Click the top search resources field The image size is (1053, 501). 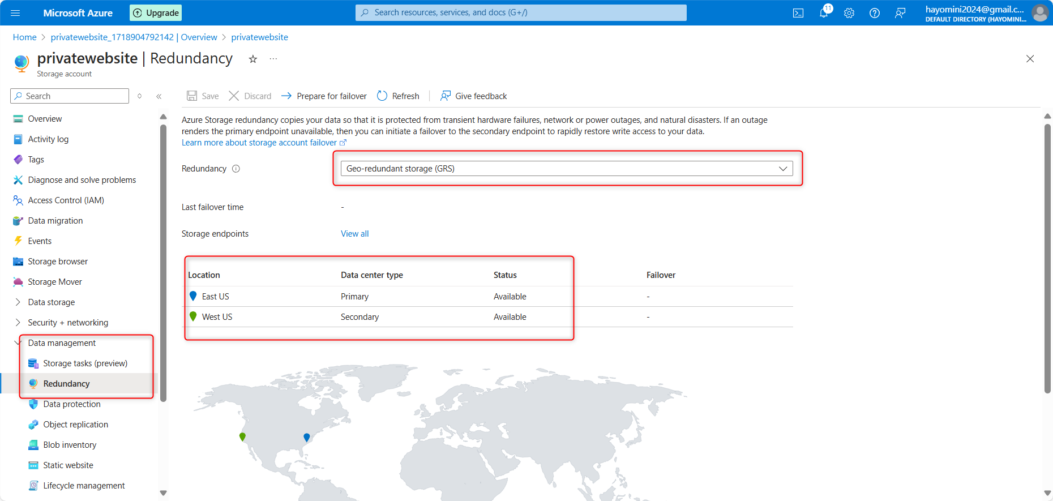click(x=521, y=12)
